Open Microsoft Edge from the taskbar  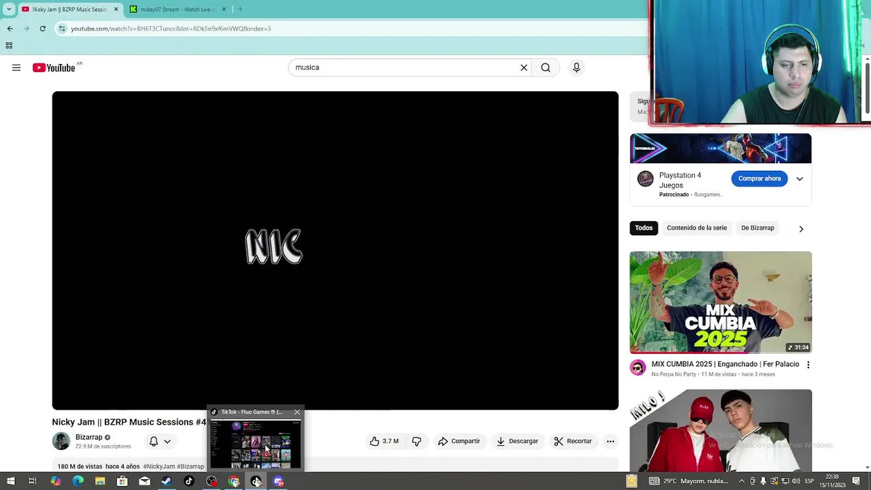click(78, 481)
